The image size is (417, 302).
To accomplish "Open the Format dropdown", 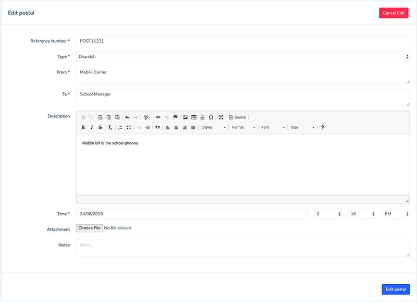I will coord(243,127).
